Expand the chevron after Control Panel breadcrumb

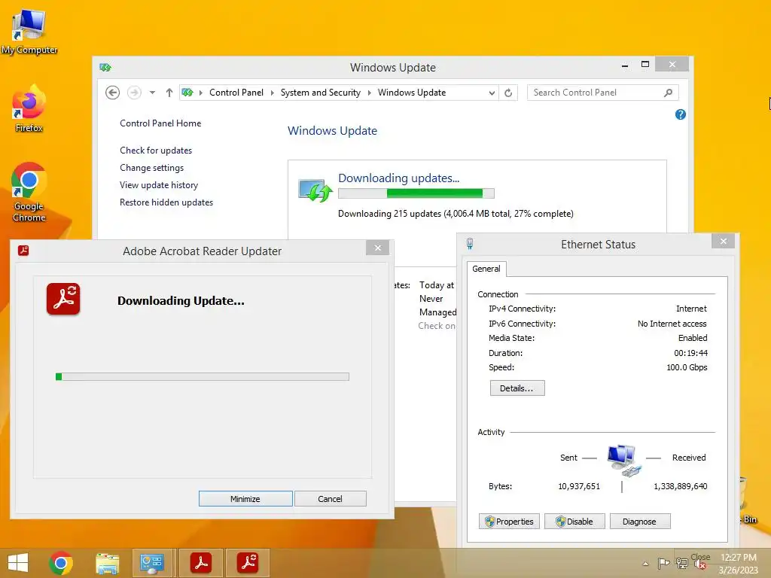click(x=272, y=93)
